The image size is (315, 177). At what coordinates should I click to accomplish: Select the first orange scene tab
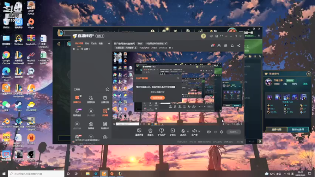coord(79,43)
